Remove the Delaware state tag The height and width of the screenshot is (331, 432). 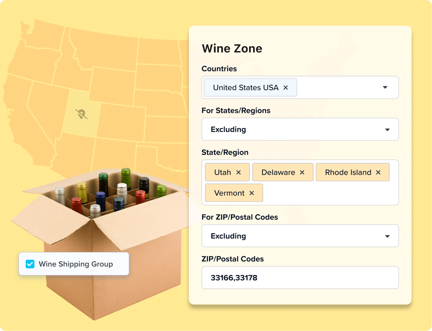point(302,173)
